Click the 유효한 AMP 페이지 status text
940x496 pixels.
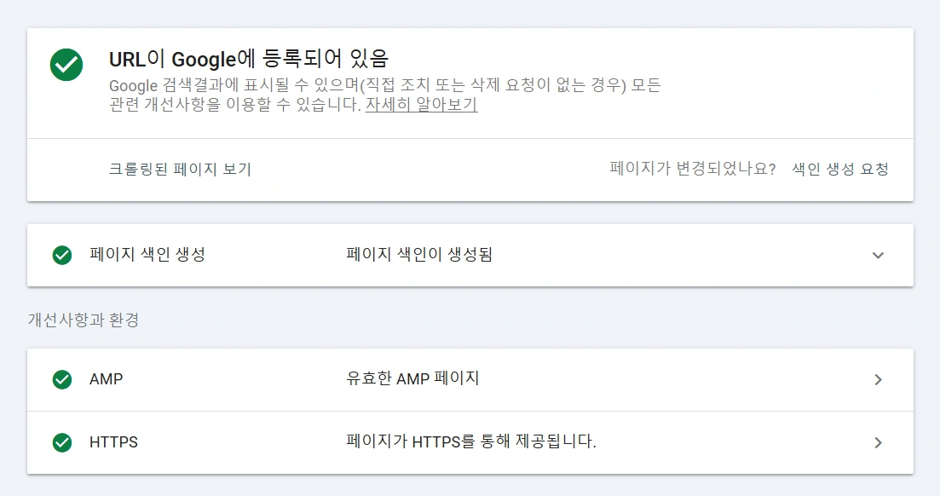pos(412,378)
